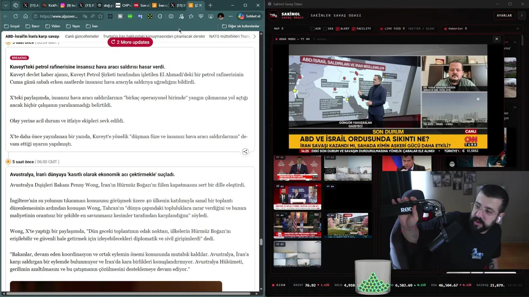Open the page translate icon in address bar
The image size is (529, 297).
pyautogui.click(x=85, y=16)
